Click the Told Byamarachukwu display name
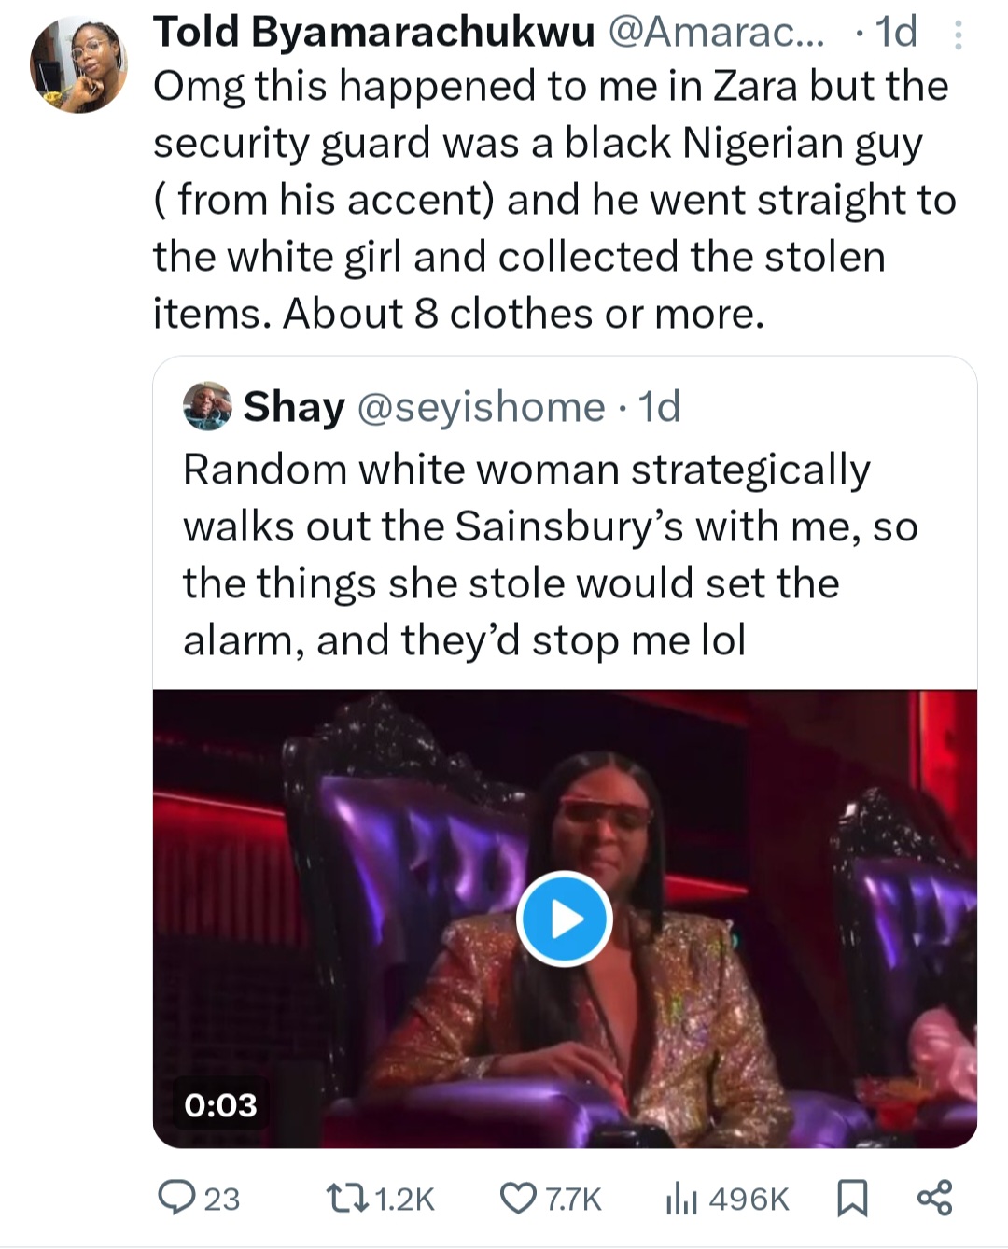 (x=373, y=32)
